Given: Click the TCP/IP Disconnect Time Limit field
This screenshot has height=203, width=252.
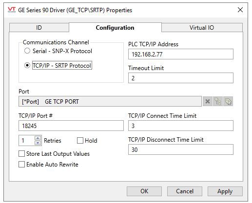Looking at the screenshot, I should coord(181,149).
